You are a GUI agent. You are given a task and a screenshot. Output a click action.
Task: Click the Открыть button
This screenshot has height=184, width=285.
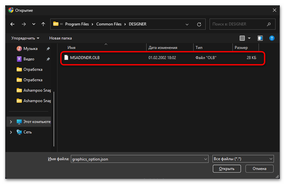point(227,169)
